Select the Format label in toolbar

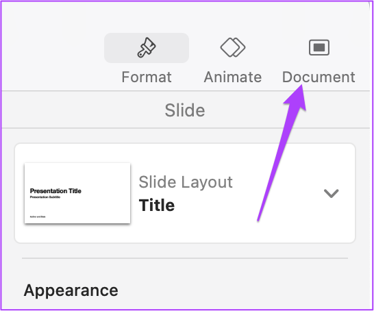coord(147,77)
